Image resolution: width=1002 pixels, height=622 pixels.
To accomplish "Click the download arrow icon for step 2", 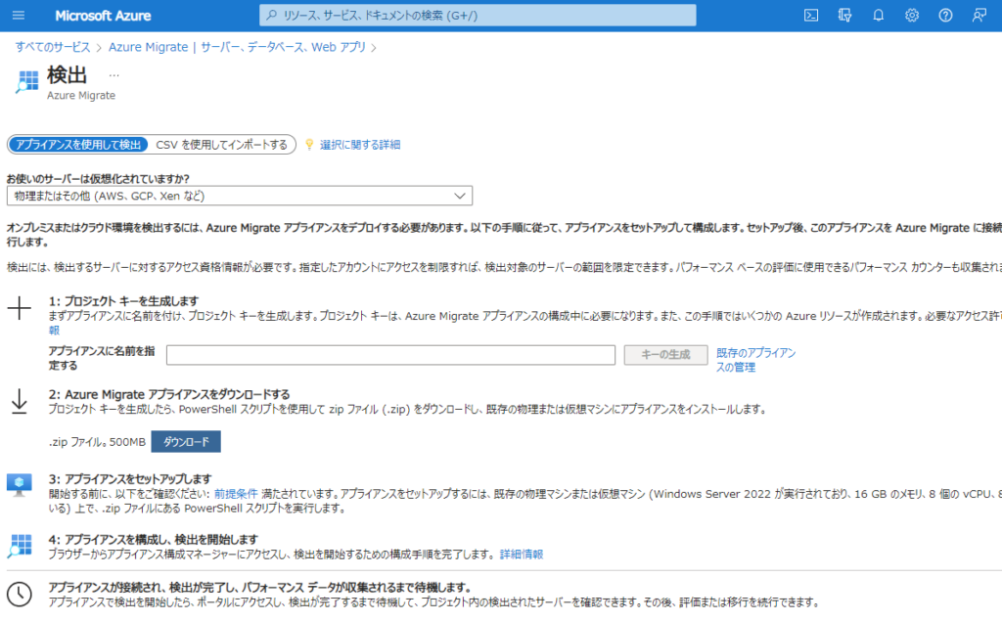I will pyautogui.click(x=20, y=402).
